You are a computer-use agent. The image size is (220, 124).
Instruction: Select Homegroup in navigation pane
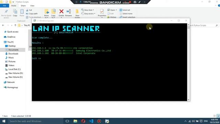coord(11,87)
